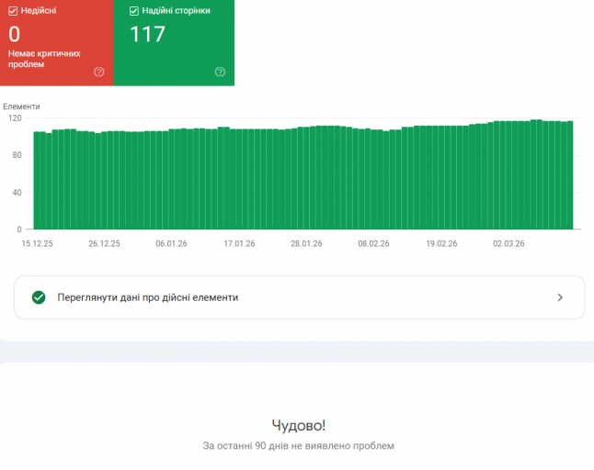594x470 pixels.
Task: Click green checkmark icon beside Переглянути дані
Action: (x=39, y=297)
